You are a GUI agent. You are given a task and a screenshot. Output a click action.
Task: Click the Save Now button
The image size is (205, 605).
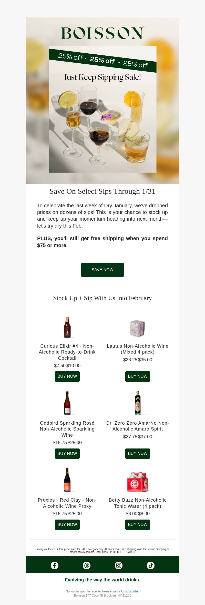102,270
